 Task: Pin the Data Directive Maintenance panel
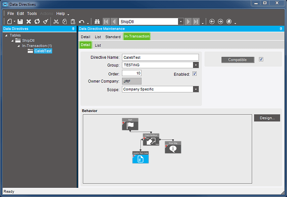pos(281,29)
